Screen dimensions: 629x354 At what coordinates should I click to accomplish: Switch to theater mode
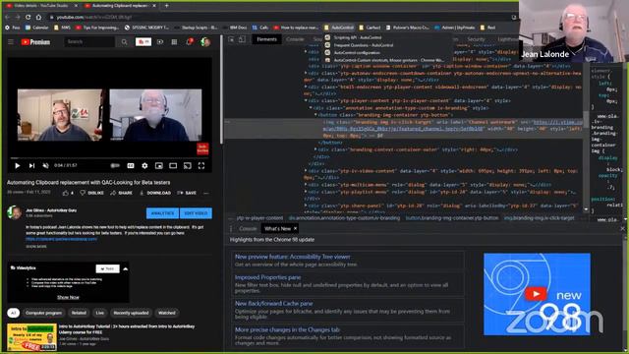click(x=173, y=165)
